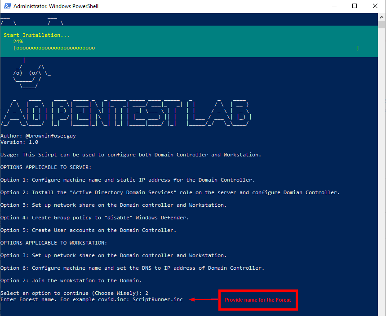Click the Option 5 user accounts line
The height and width of the screenshot is (316, 386).
coord(89,230)
